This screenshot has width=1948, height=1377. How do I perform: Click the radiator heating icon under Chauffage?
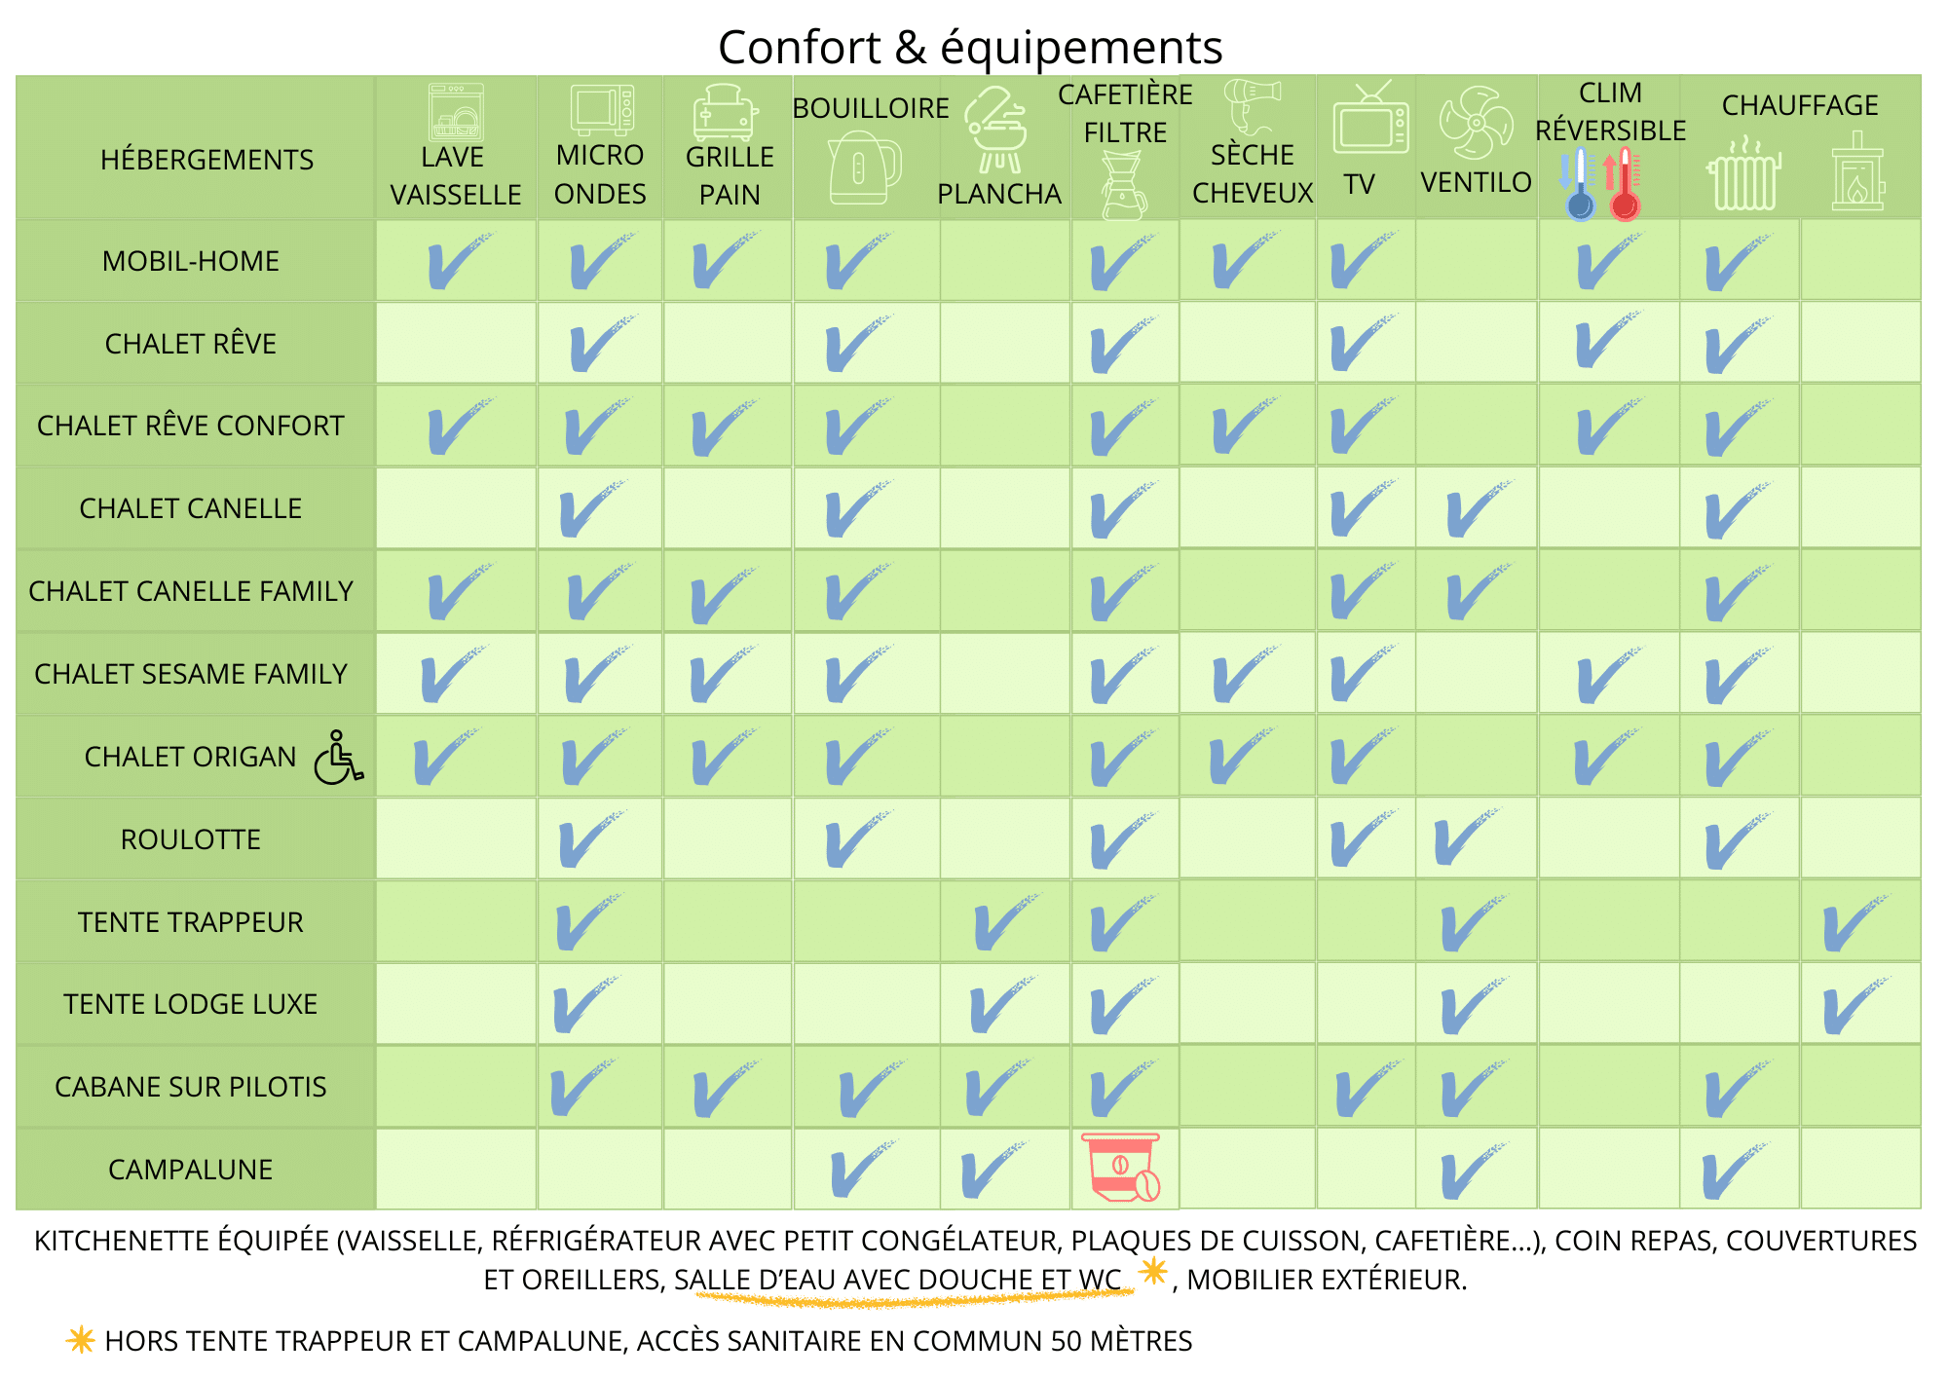1743,174
